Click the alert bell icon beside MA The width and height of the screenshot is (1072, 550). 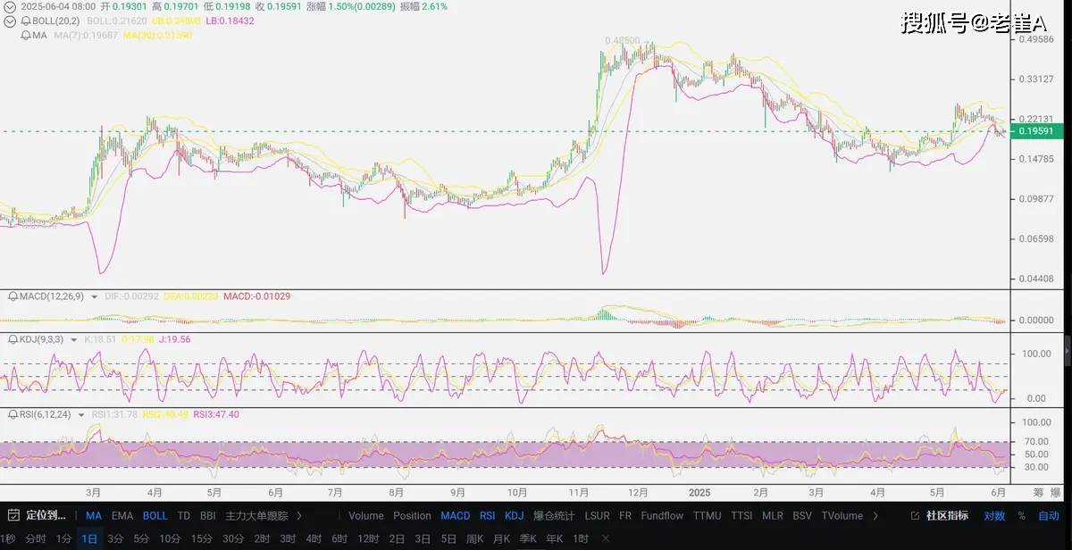[25, 35]
